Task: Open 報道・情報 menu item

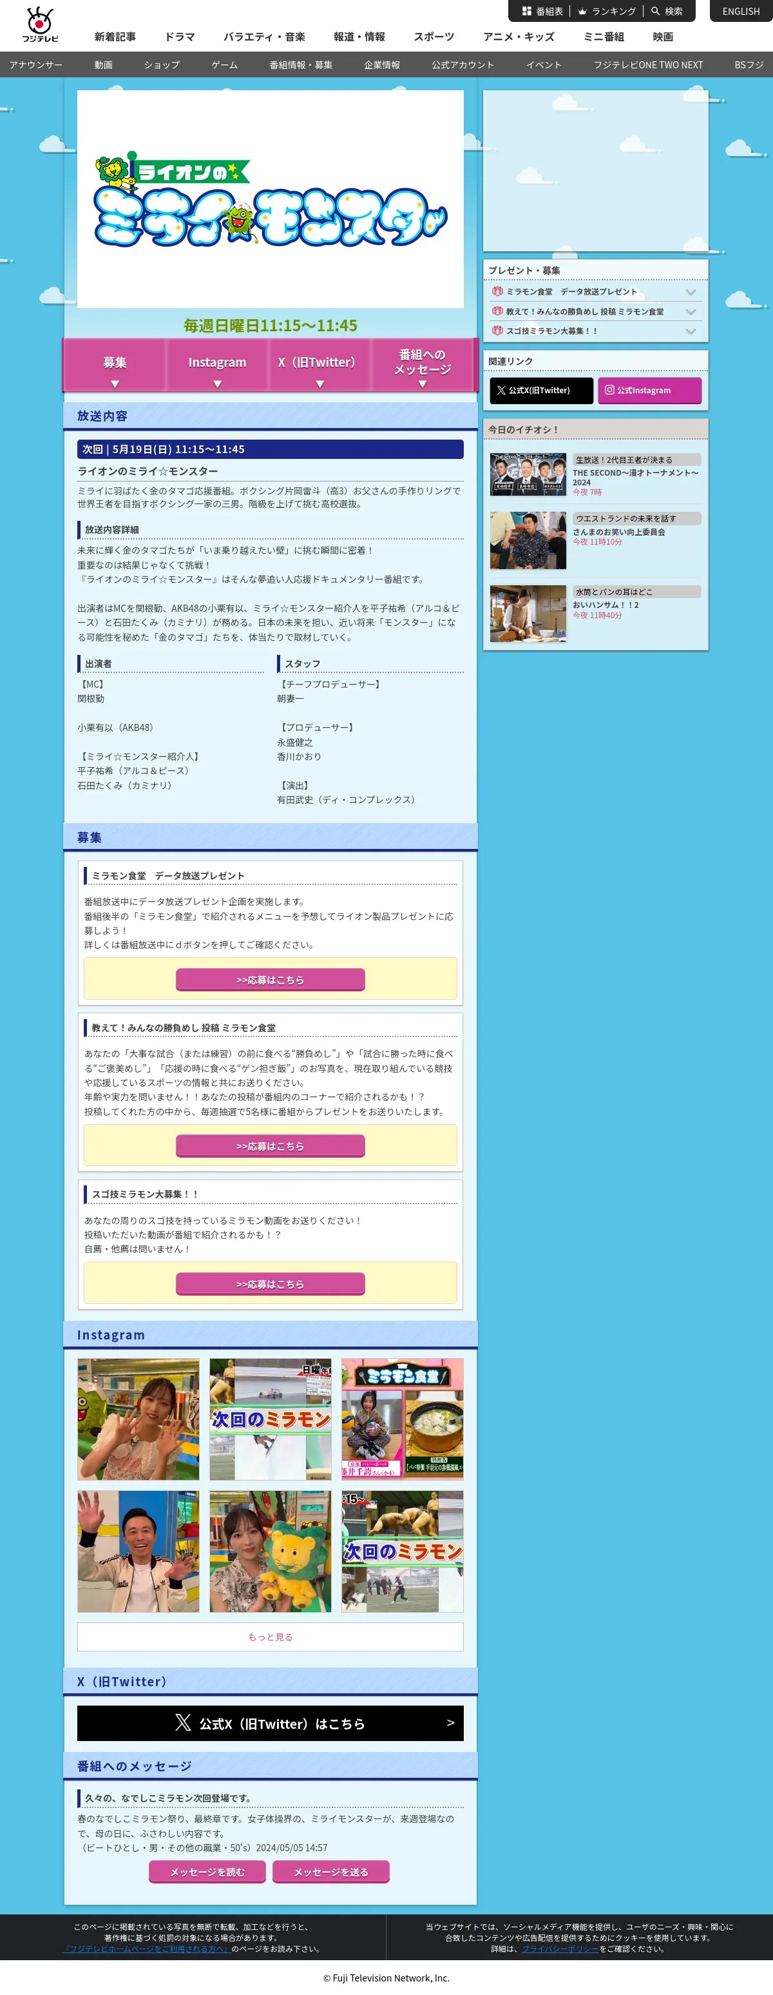Action: pos(359,36)
